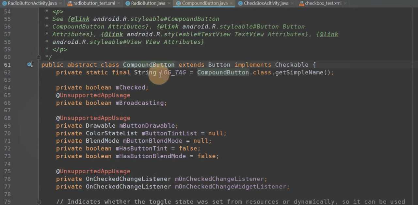Click android.R.styleable#View link on line 58
Image resolution: width=418 pixels, height=205 pixels.
click(97, 42)
